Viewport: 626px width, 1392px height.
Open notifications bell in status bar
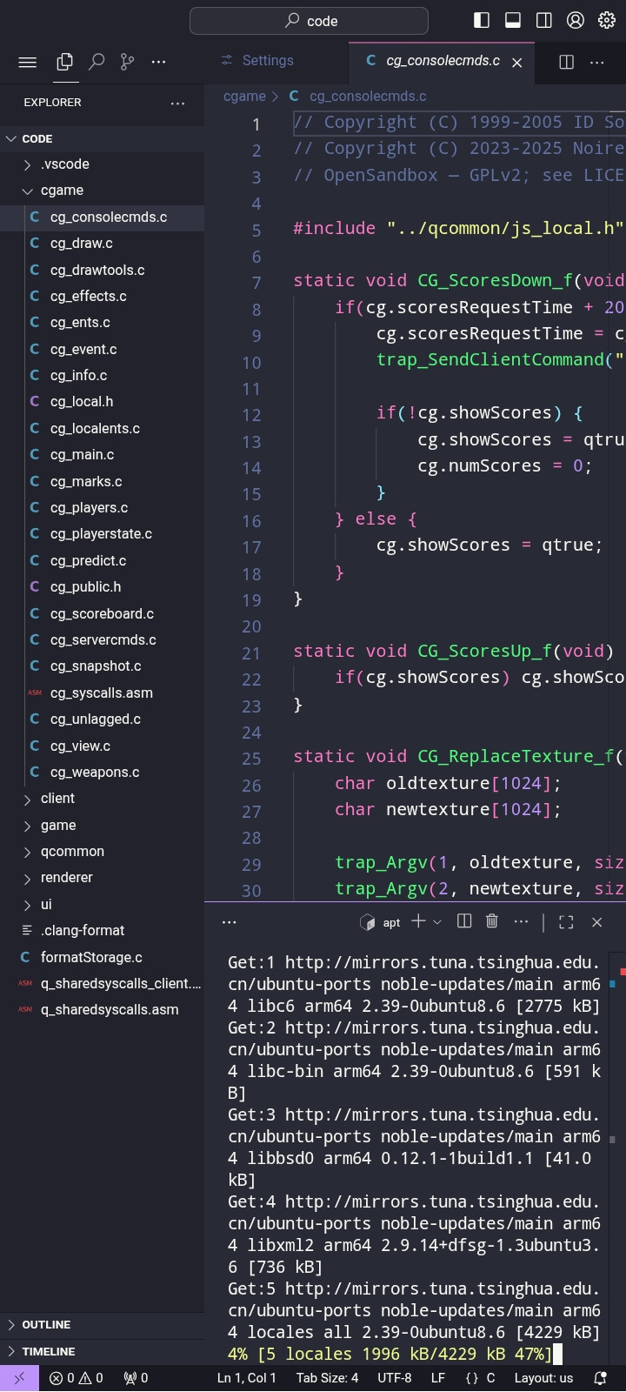click(600, 1378)
